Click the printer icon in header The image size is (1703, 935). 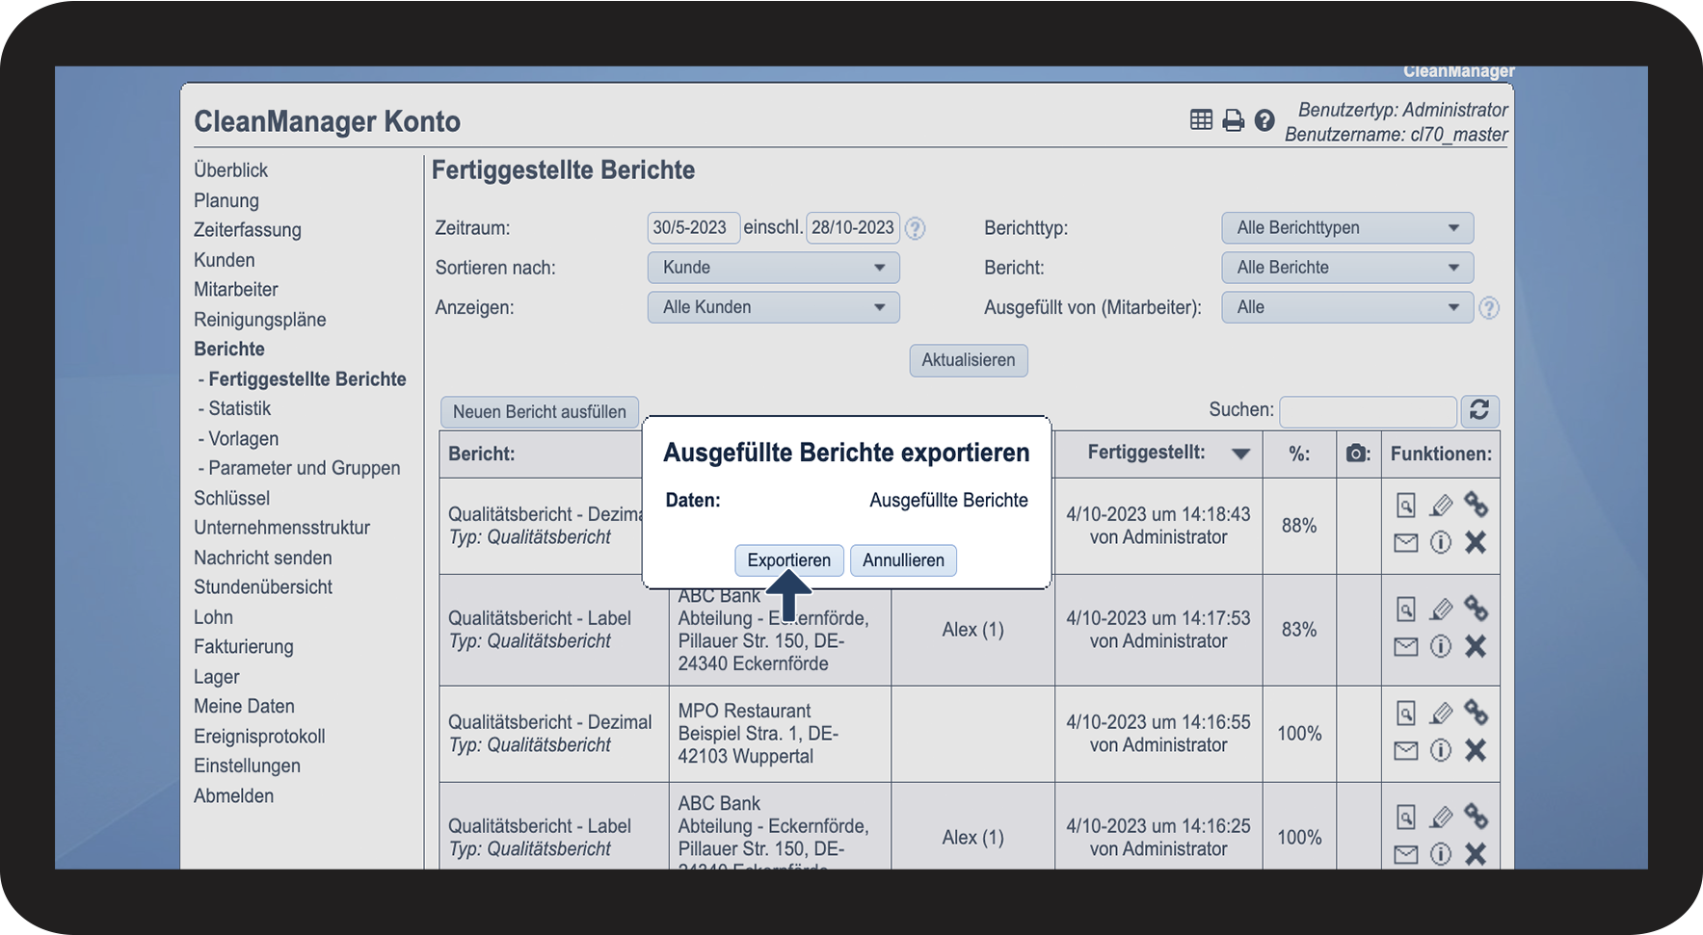(1233, 120)
